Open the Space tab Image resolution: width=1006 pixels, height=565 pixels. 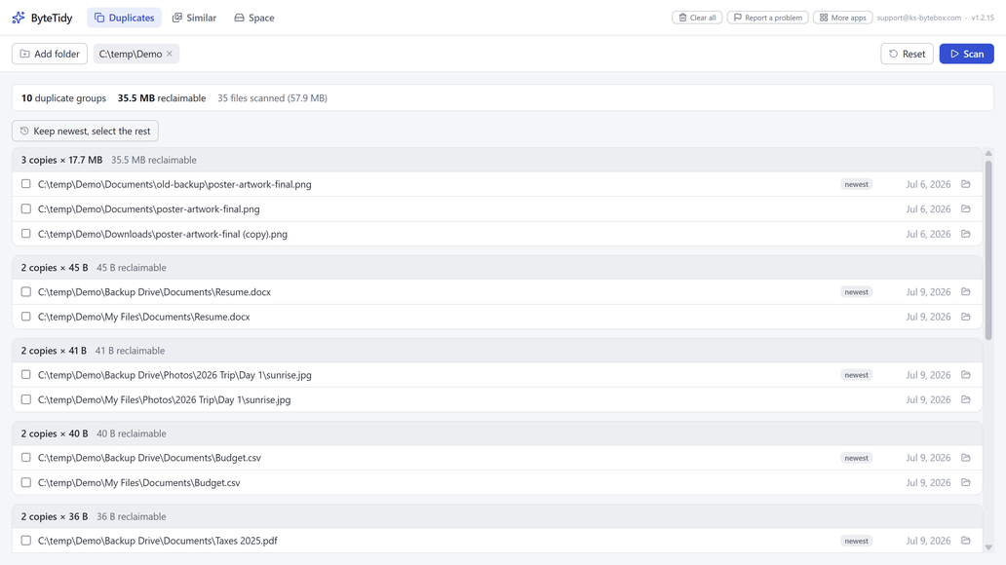click(x=254, y=18)
